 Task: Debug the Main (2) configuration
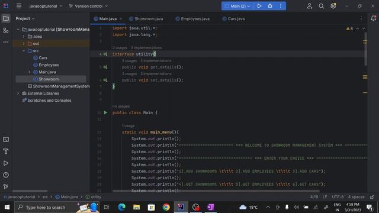click(x=270, y=6)
